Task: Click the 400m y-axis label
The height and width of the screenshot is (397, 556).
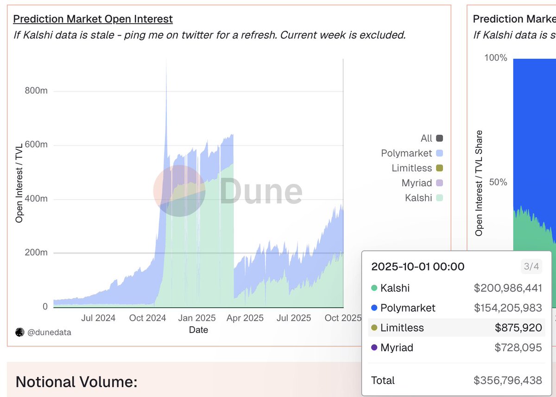Action: point(36,199)
